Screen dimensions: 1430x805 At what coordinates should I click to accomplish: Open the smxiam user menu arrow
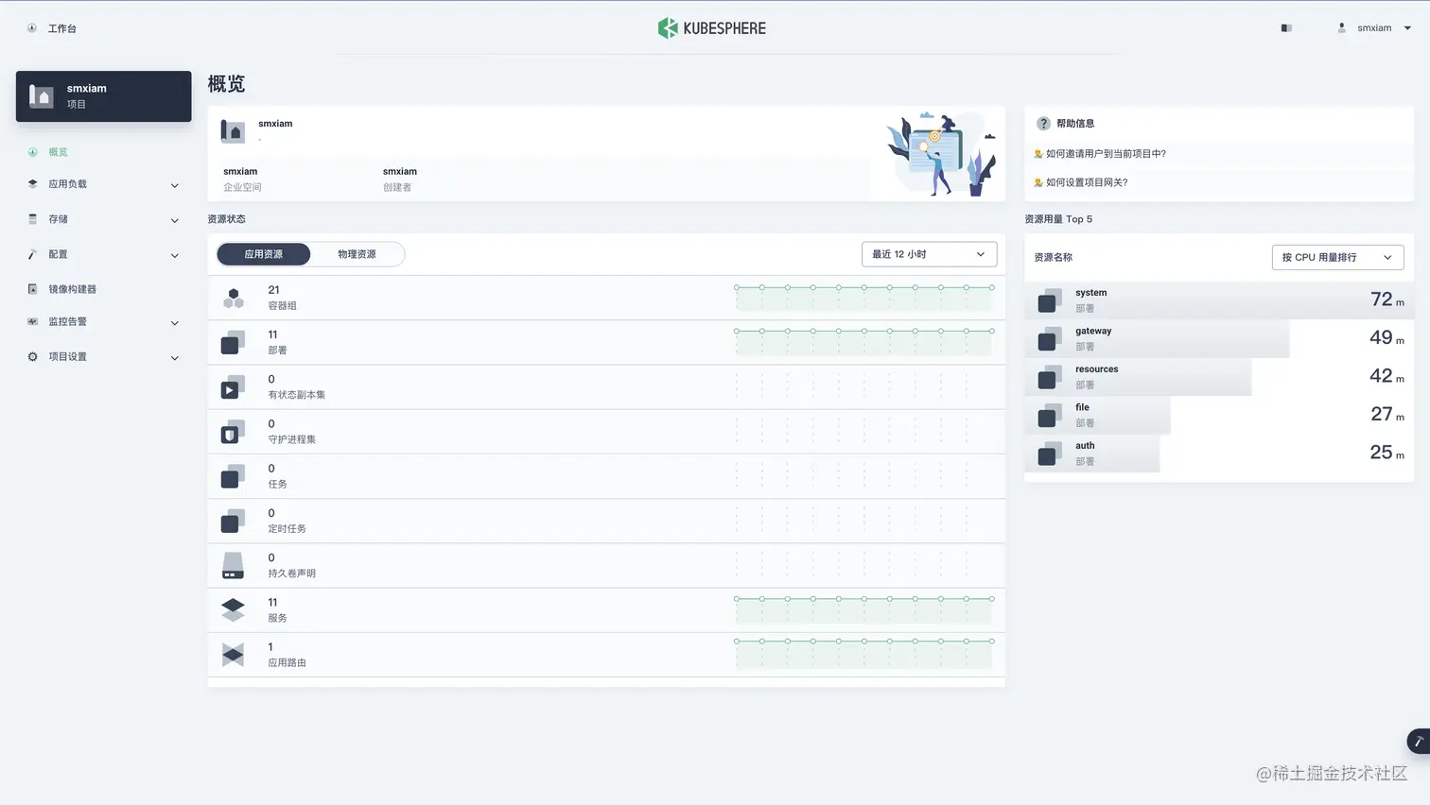[x=1407, y=28]
